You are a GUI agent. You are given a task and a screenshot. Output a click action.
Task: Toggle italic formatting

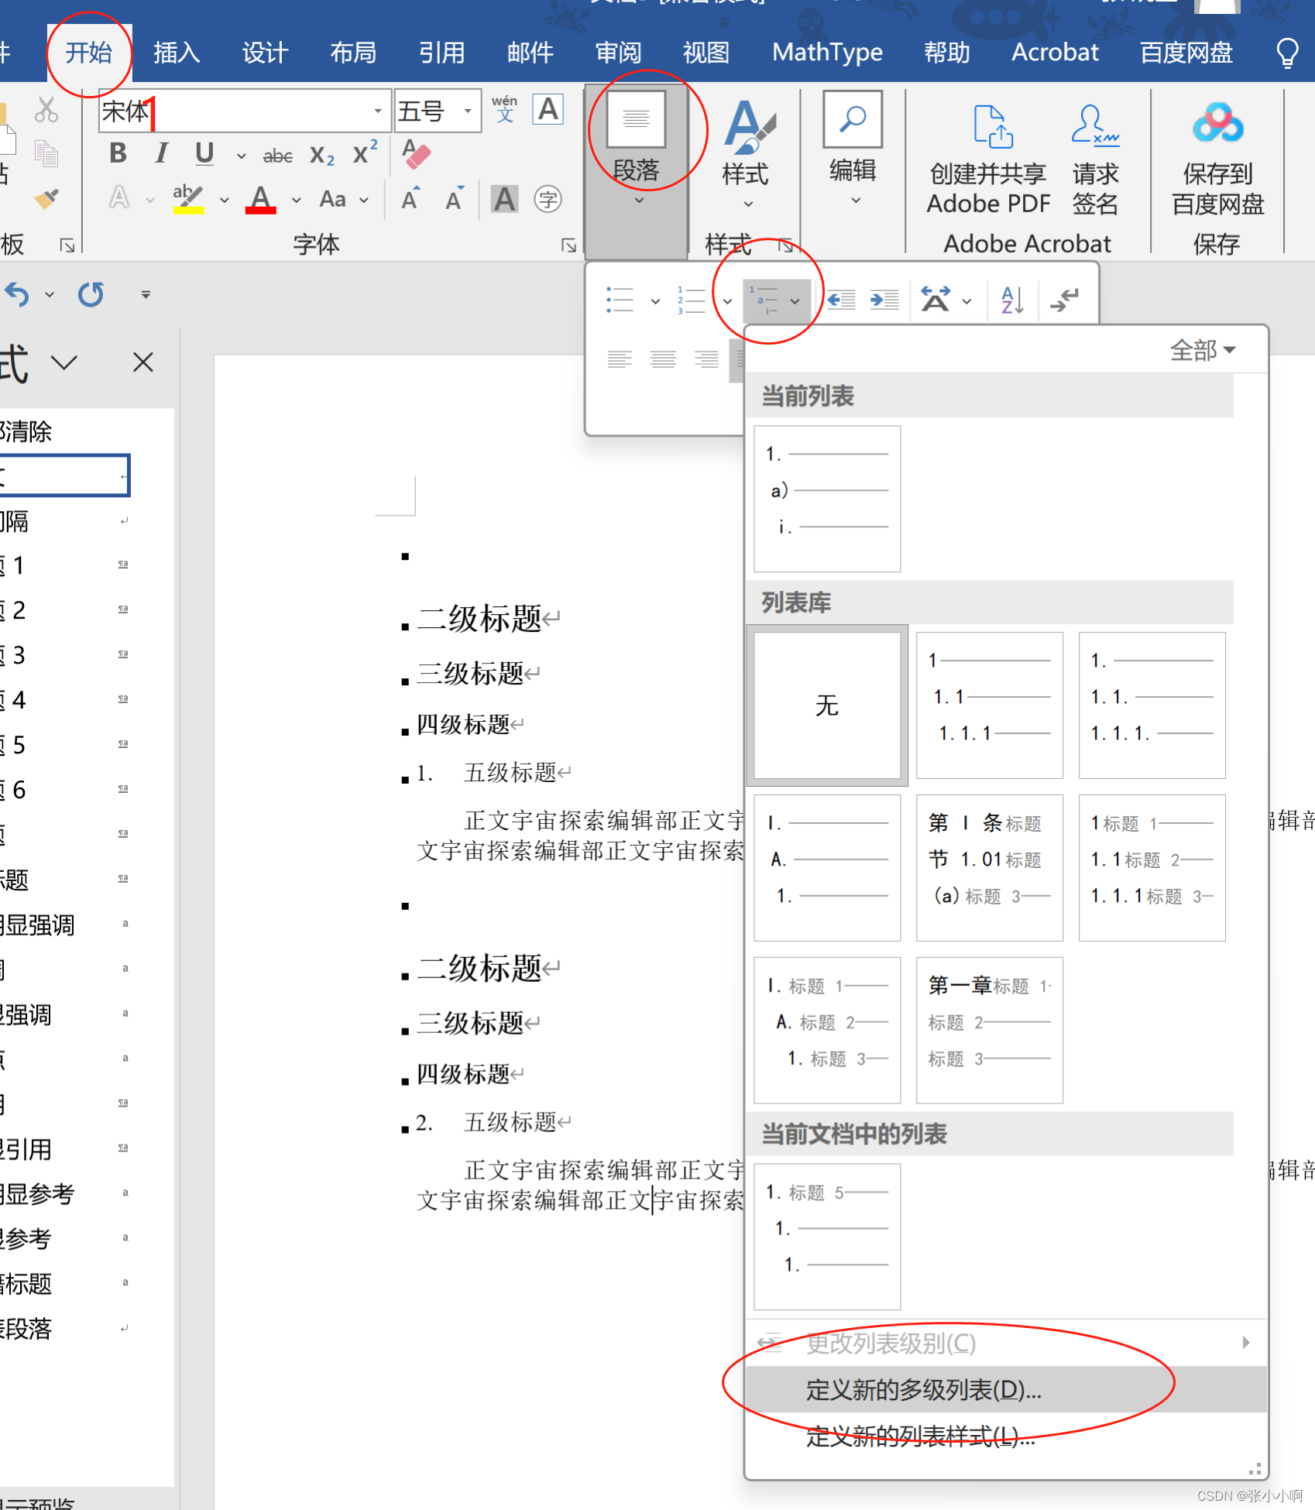pyautogui.click(x=161, y=153)
